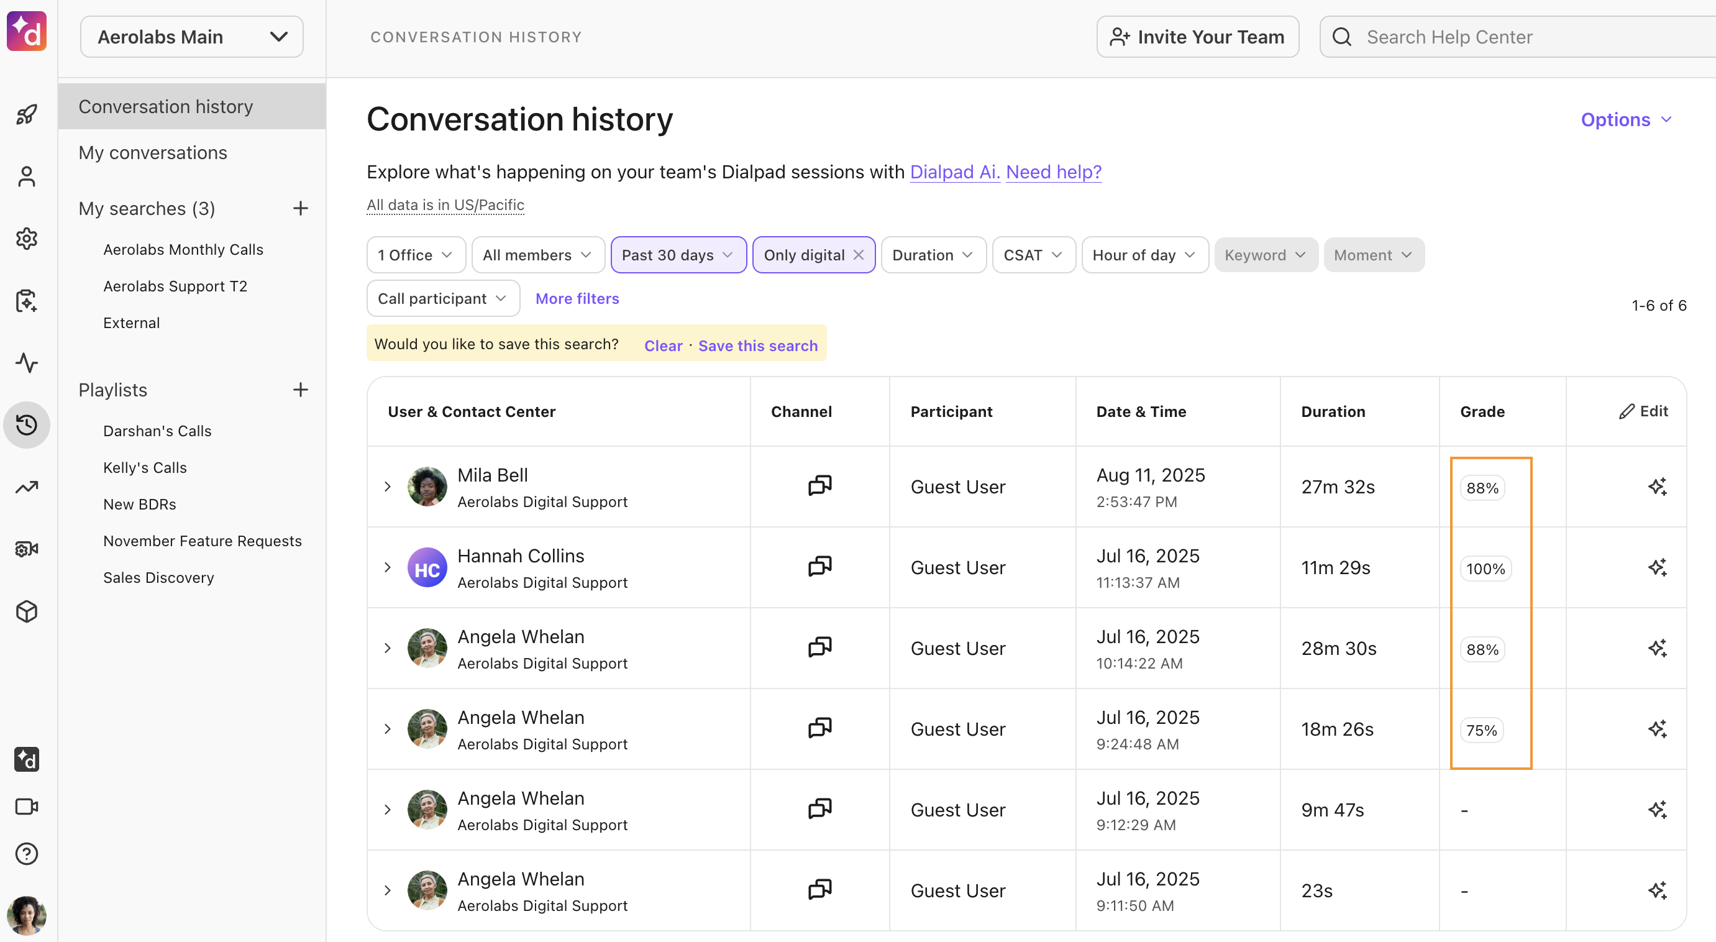Open the activity pulse sidebar icon

27,362
